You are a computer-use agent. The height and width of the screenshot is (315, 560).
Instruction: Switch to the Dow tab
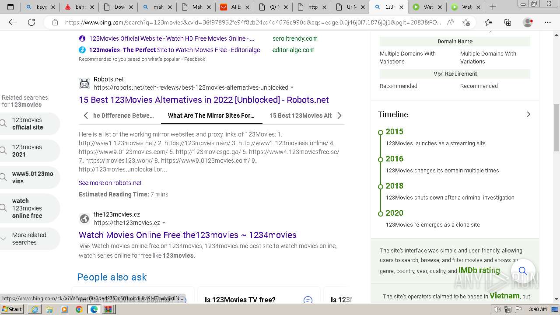pyautogui.click(x=115, y=7)
